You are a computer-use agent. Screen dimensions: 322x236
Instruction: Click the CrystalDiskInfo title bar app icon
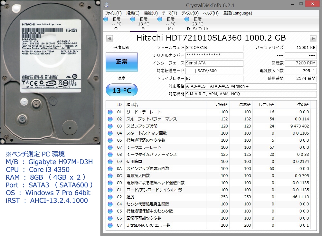(106, 5)
